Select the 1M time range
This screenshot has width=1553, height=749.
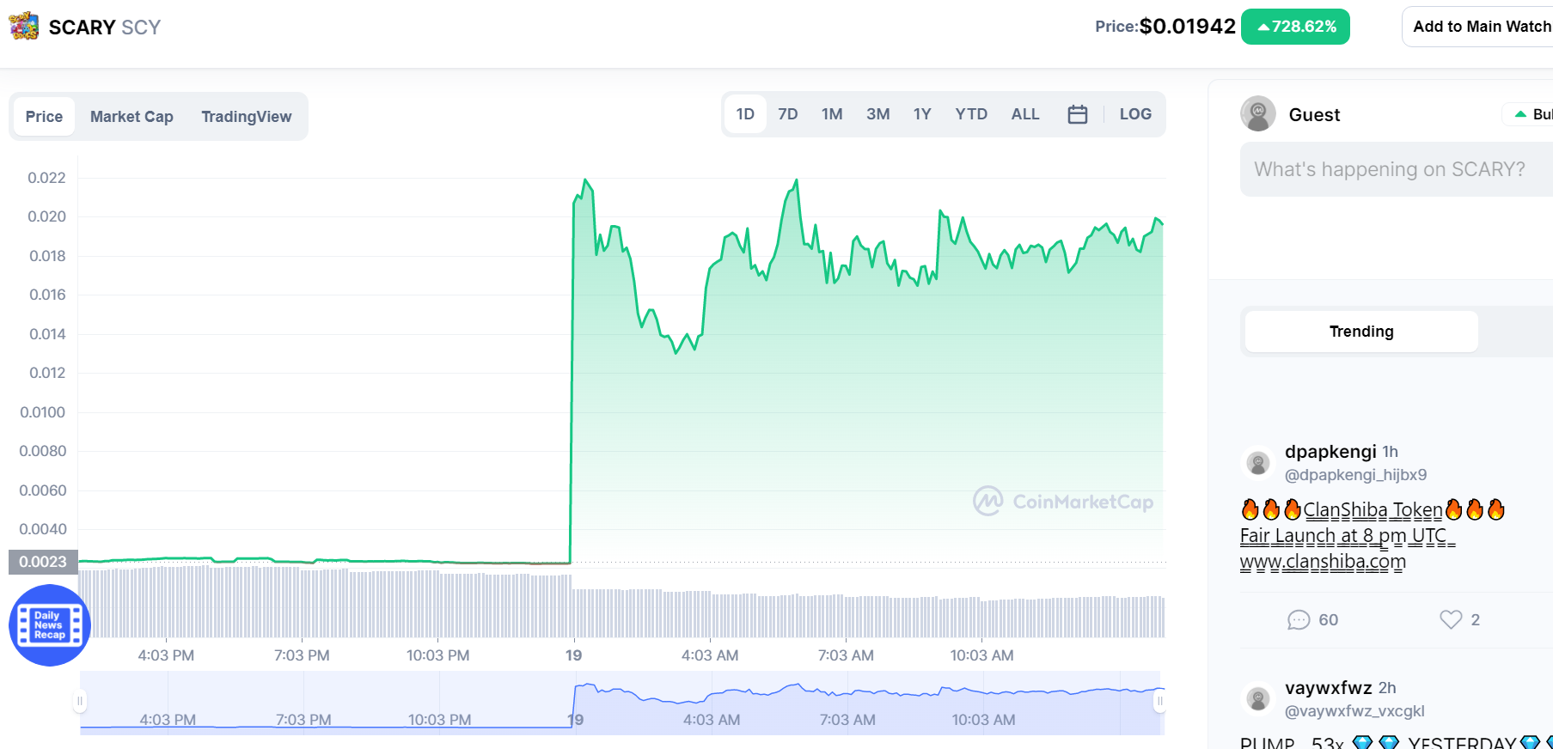pyautogui.click(x=832, y=114)
